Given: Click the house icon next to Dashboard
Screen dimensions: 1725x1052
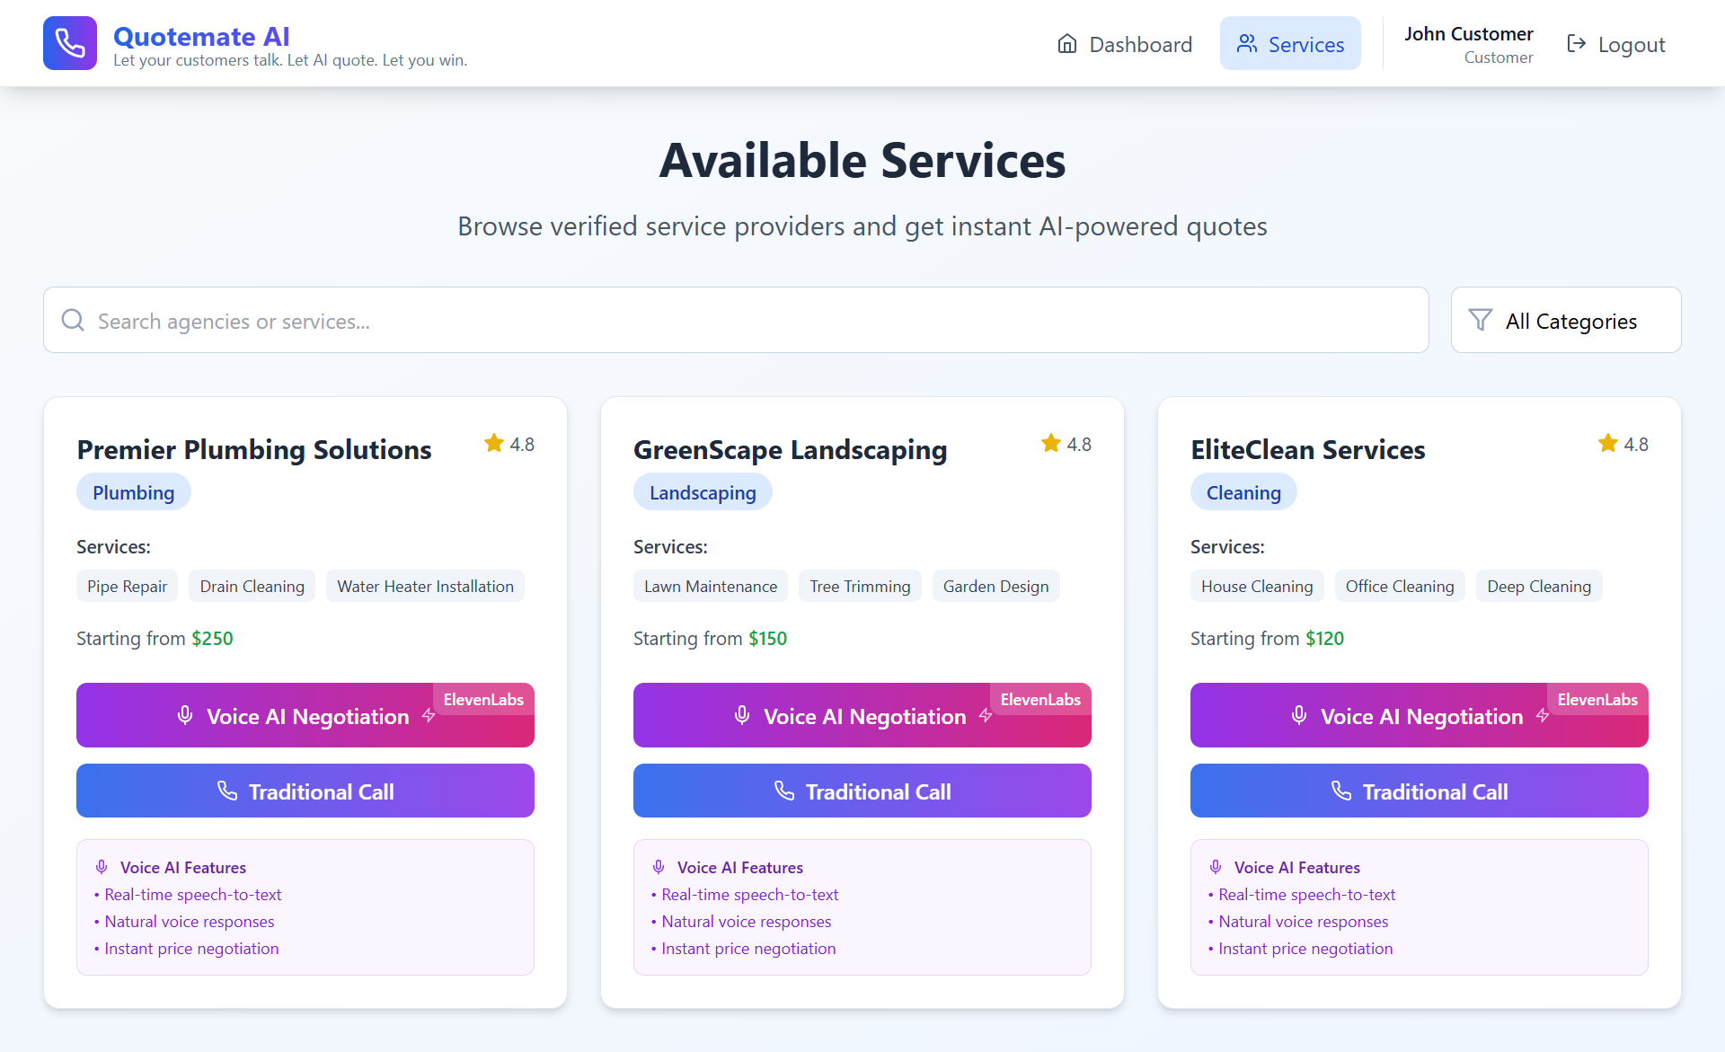Looking at the screenshot, I should pyautogui.click(x=1066, y=44).
